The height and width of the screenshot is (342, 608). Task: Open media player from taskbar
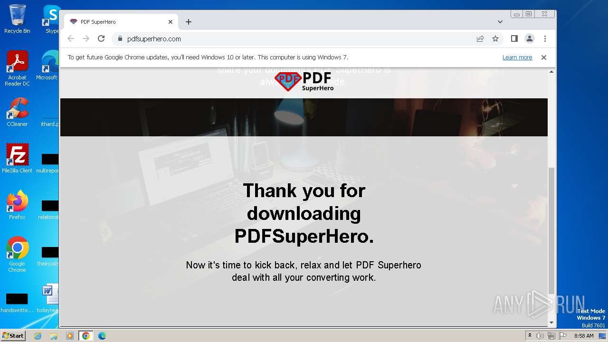tap(70, 336)
